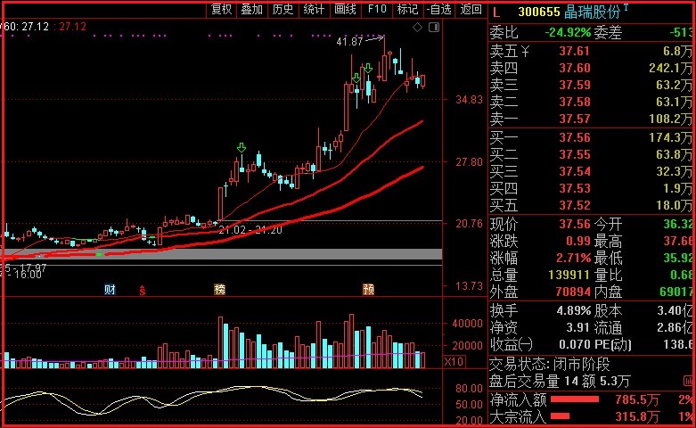Click the 标记 mark button
Image resolution: width=696 pixels, height=428 pixels.
(407, 9)
